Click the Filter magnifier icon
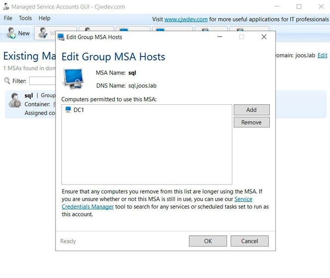This screenshot has width=330, height=278. [7, 81]
